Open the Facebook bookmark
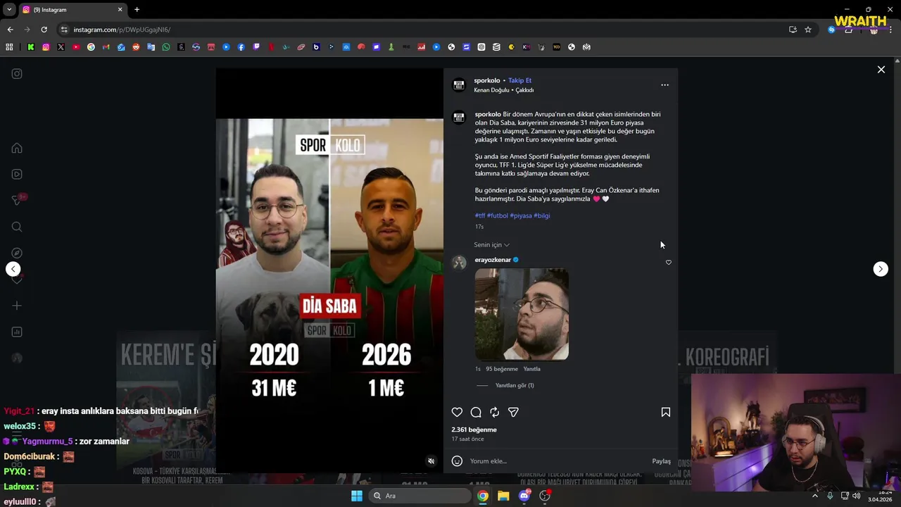 click(x=241, y=47)
